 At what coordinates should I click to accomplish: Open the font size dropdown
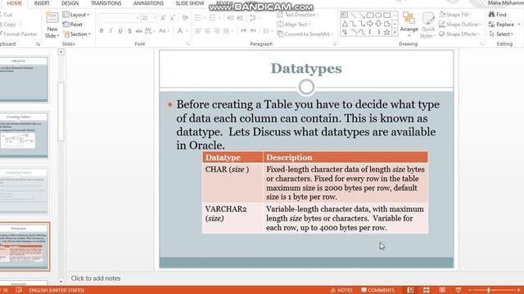(155, 18)
